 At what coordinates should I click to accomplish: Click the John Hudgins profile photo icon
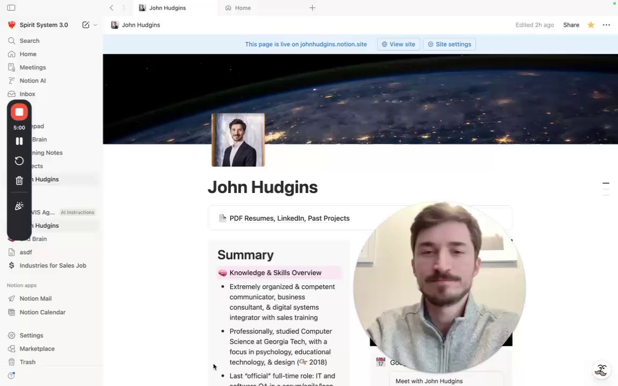(238, 140)
